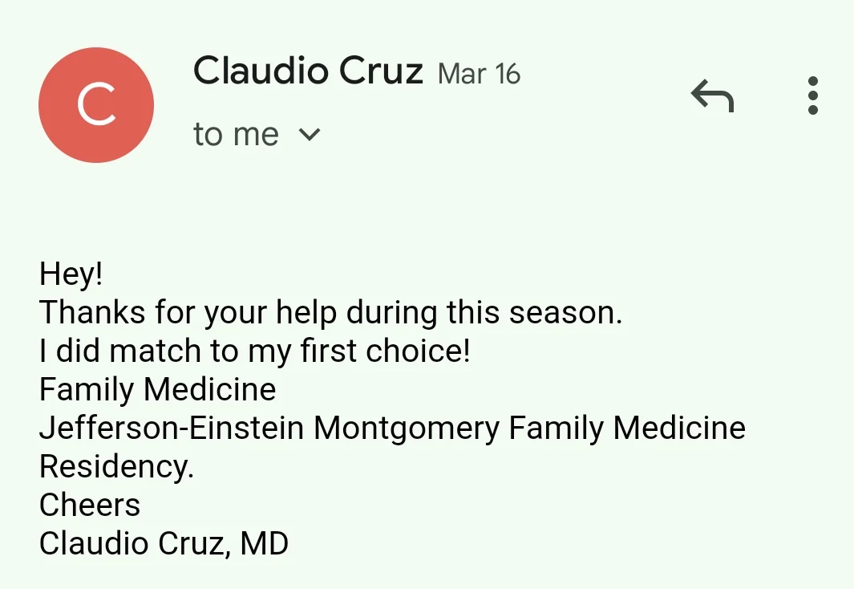Tap the reply arrow icon
Image resolution: width=854 pixels, height=589 pixels.
coord(712,97)
